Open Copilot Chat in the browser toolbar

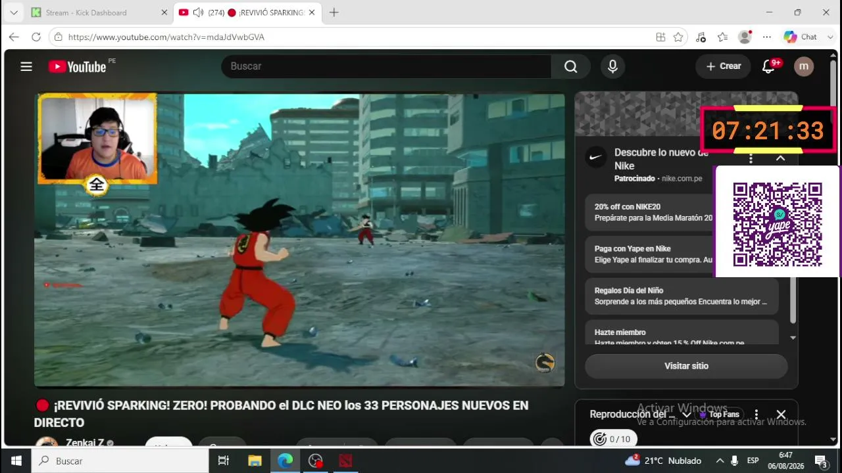pyautogui.click(x=801, y=37)
